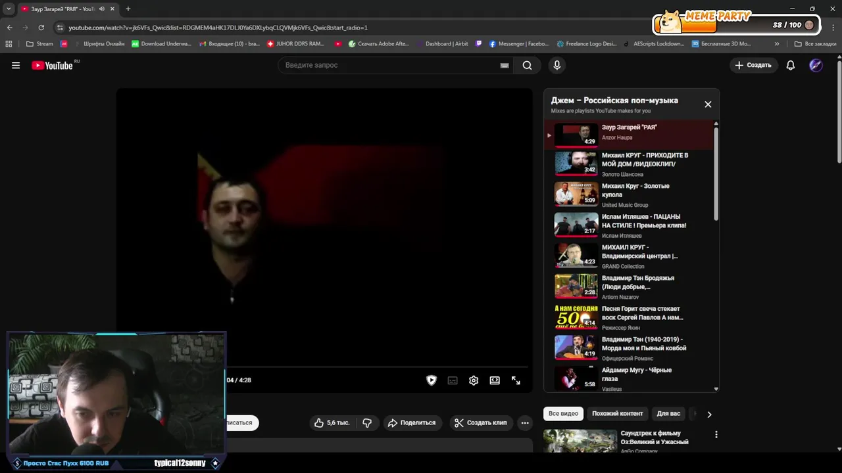Screen dimensions: 842x473
Task: Reload the page
Action: click(41, 28)
